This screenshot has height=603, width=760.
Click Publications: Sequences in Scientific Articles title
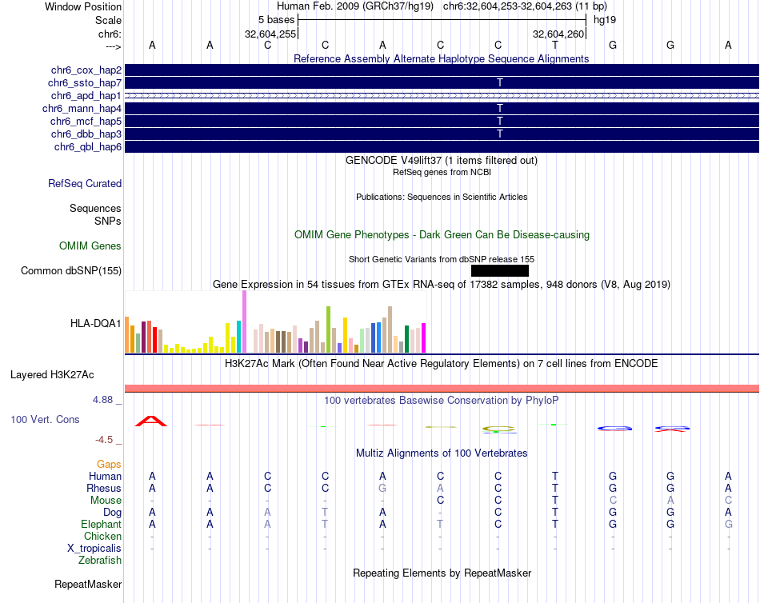tap(442, 197)
